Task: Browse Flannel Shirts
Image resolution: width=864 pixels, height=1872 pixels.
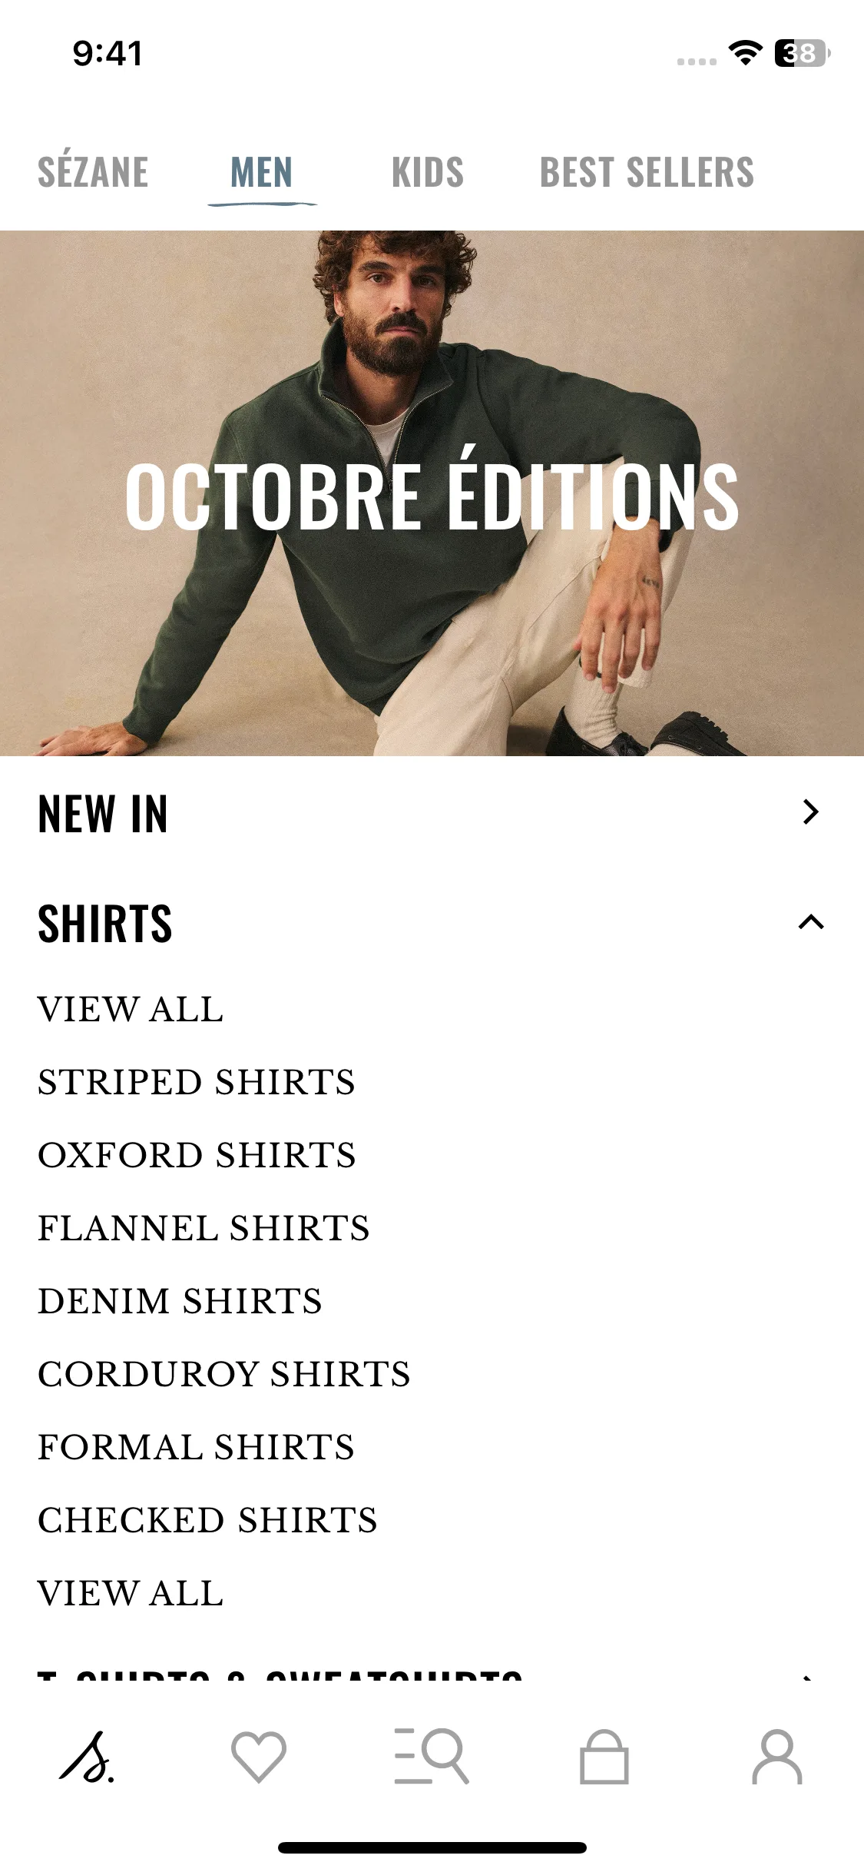Action: coord(204,1228)
